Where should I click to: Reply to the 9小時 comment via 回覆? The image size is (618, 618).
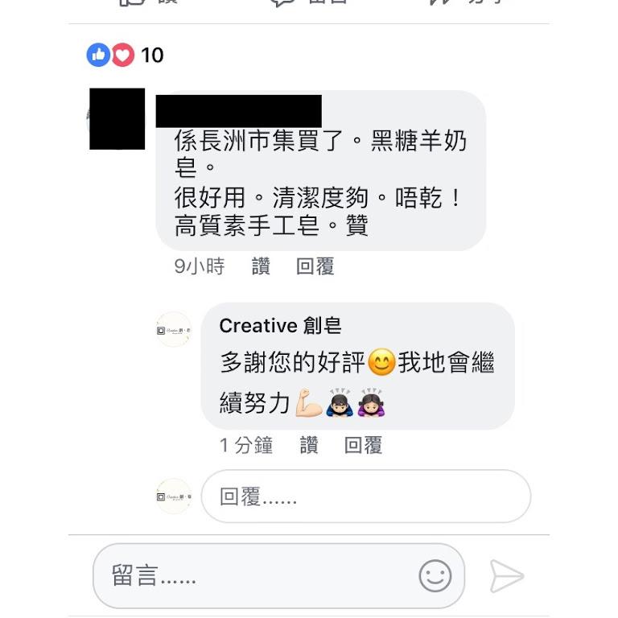pyautogui.click(x=315, y=266)
